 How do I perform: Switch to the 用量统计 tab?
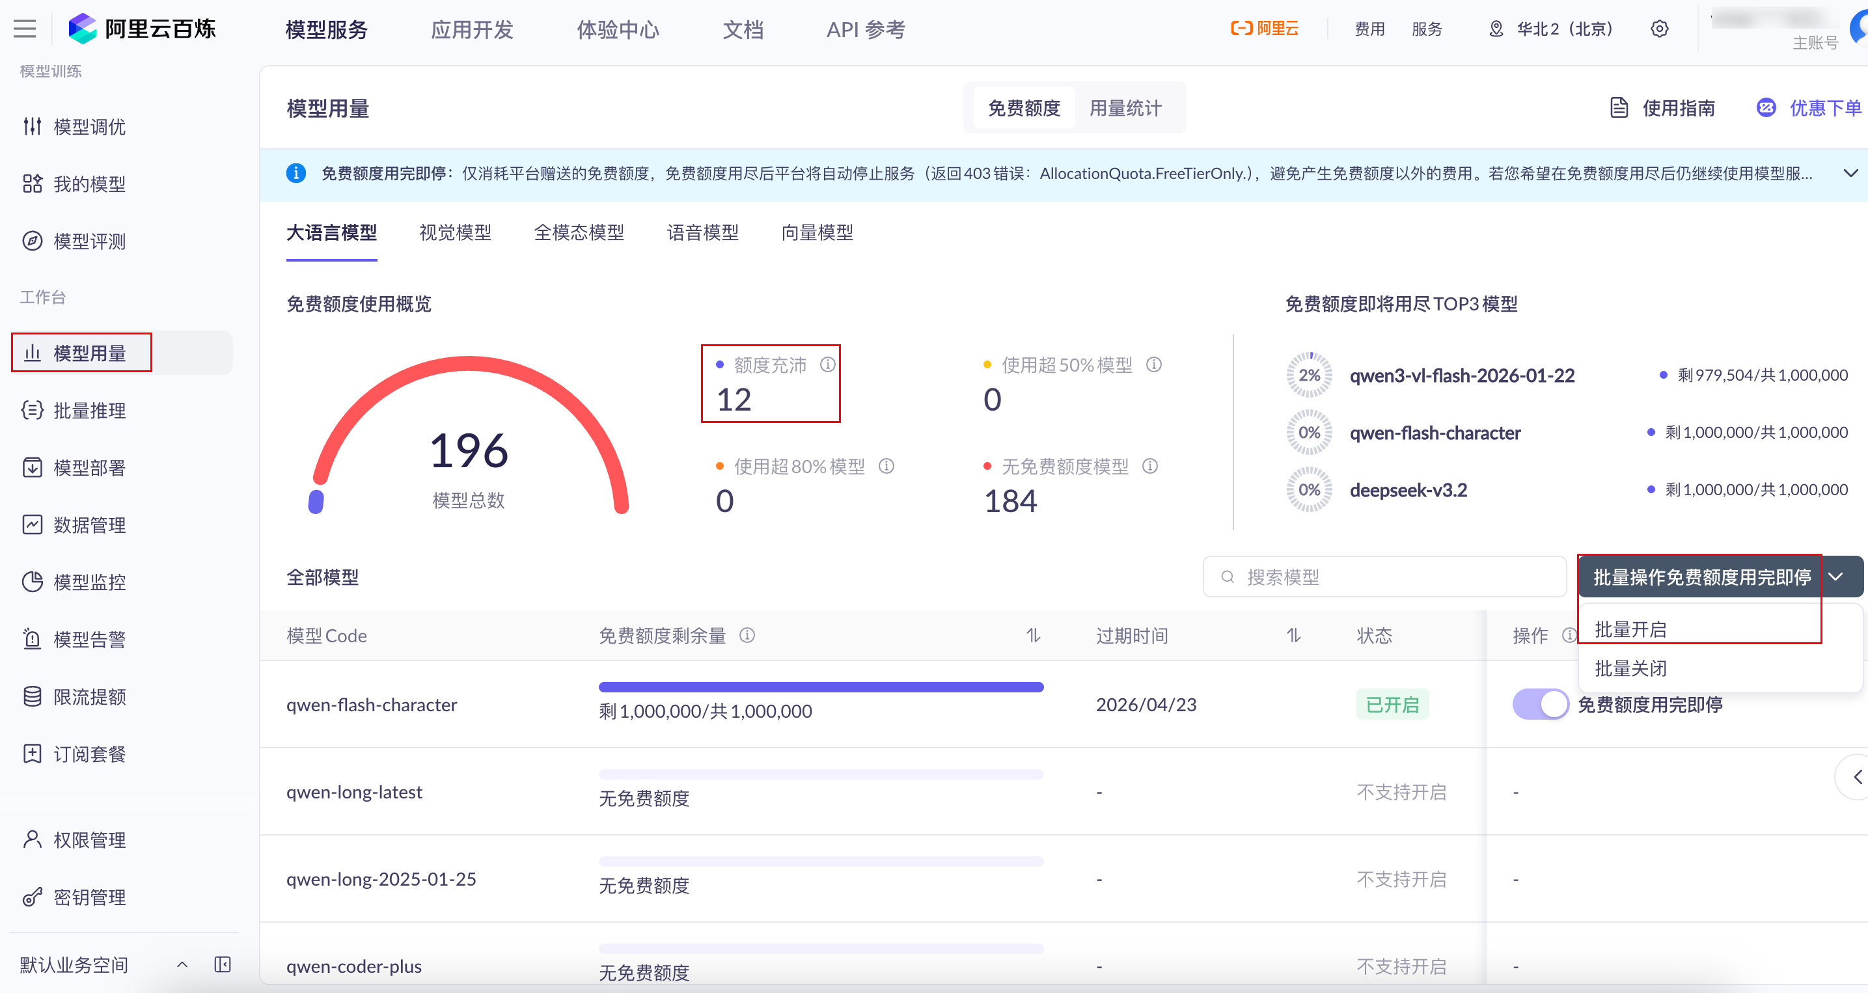coord(1125,108)
